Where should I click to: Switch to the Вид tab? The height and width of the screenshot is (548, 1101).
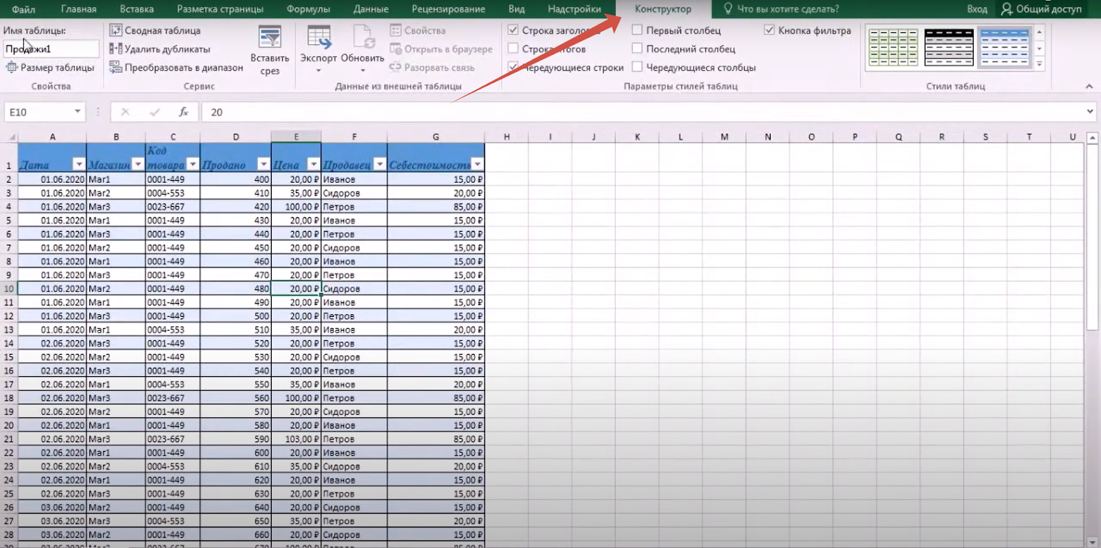click(517, 9)
